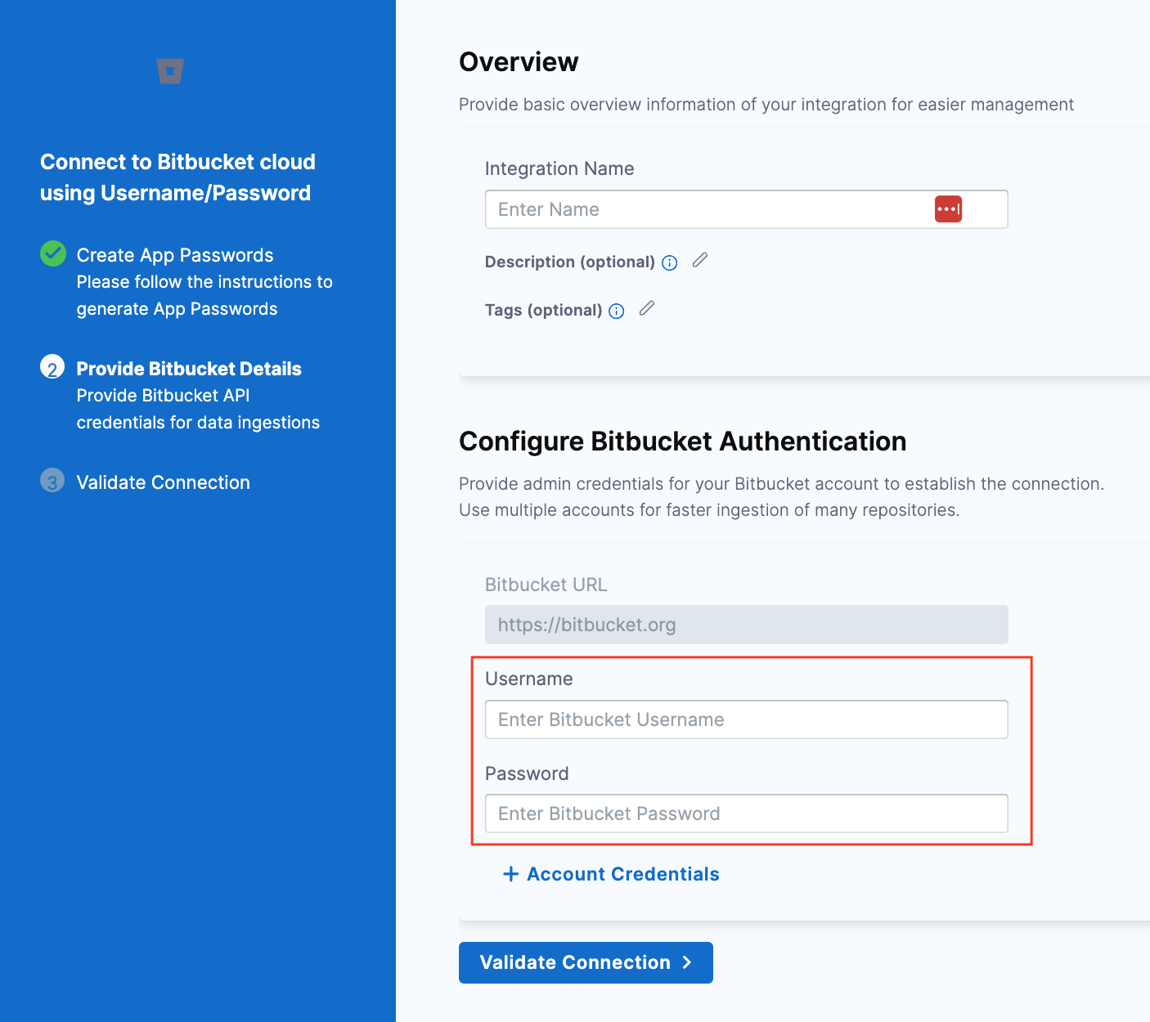This screenshot has width=1150, height=1022.
Task: Click the pencil icon to edit Description
Action: tap(700, 260)
